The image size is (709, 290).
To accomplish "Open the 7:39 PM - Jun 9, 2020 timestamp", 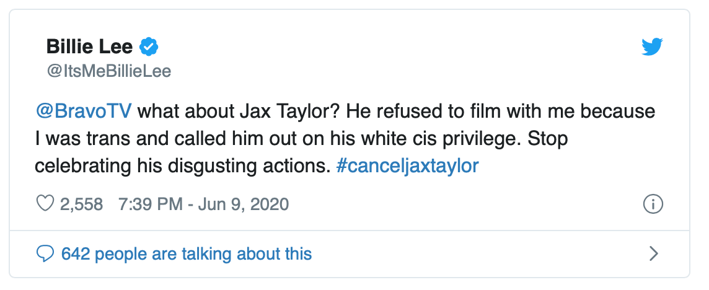I will pyautogui.click(x=203, y=204).
